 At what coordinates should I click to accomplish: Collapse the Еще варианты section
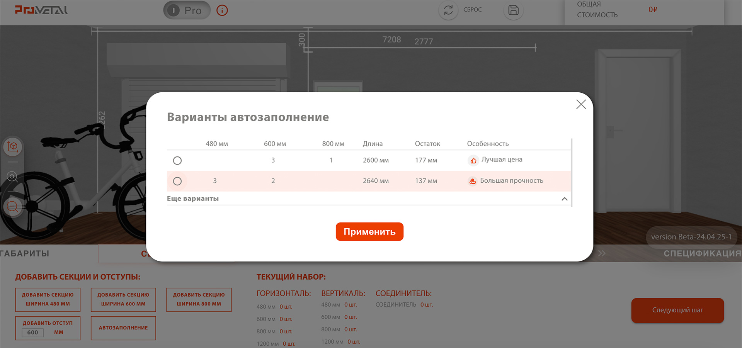click(x=565, y=199)
